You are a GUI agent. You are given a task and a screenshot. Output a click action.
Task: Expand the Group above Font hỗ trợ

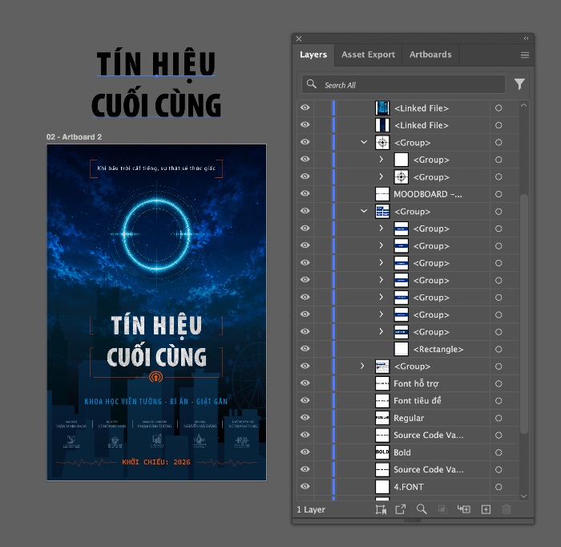pyautogui.click(x=362, y=366)
